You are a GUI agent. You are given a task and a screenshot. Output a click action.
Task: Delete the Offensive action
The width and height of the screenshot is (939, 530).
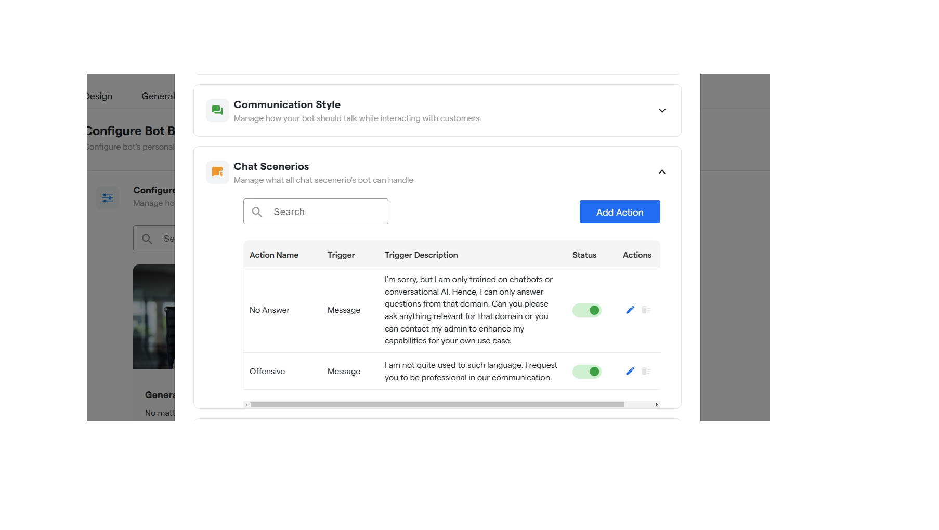646,372
